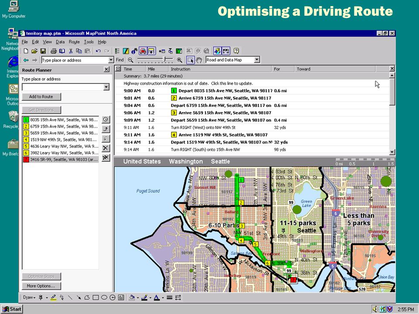
Task: Click the directions scrollbar down arrow
Action: [392, 152]
